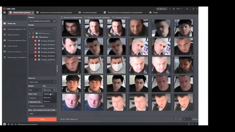The image size is (235, 132).
Task: Open the list icon in title bar
Action: point(170,9)
